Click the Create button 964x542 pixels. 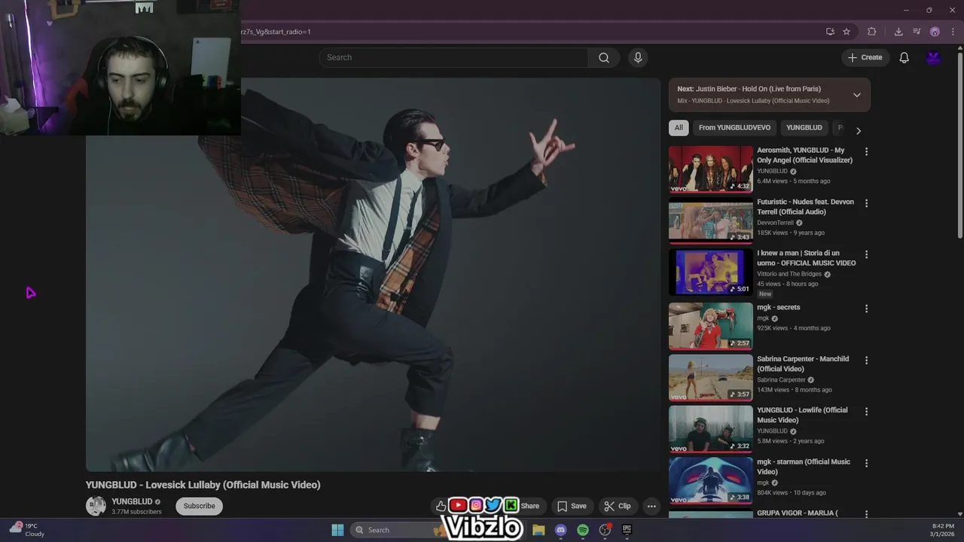(865, 57)
